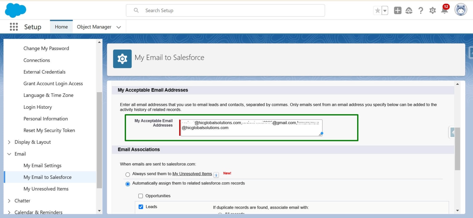
Task: Switch to the Object Manager tab
Action: (94, 27)
